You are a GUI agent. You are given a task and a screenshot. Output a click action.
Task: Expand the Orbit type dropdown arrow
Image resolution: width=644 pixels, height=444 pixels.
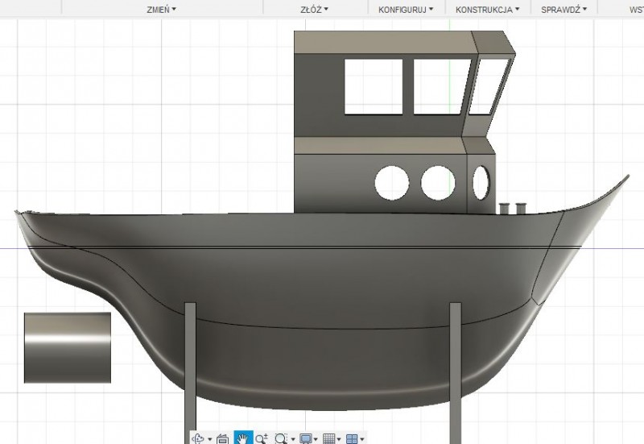coord(210,439)
